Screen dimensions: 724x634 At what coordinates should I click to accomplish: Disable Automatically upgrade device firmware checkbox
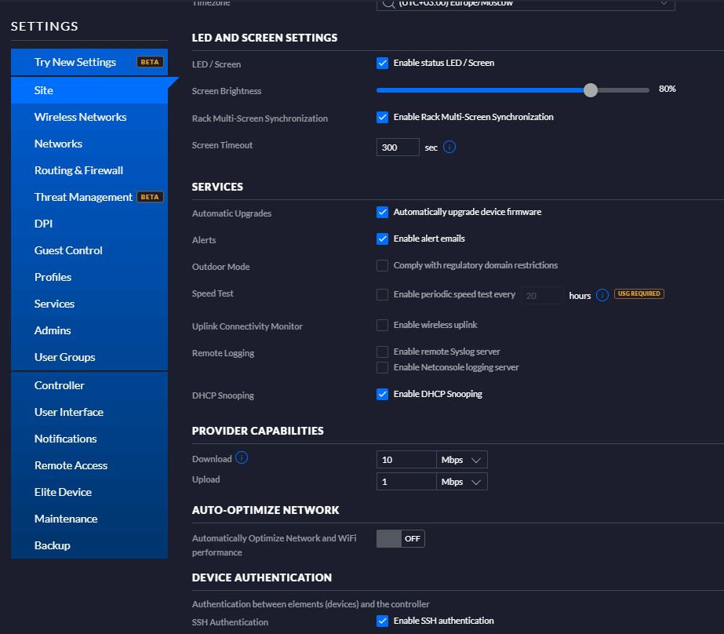pyautogui.click(x=383, y=212)
